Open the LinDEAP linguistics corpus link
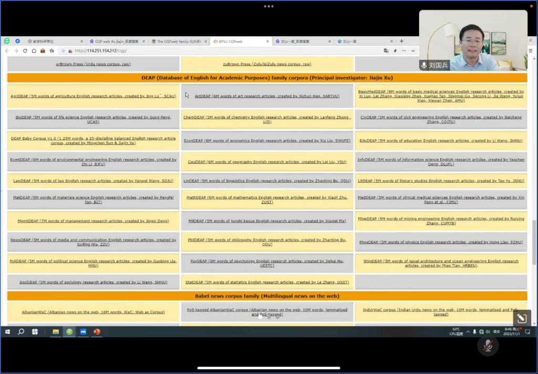 (x=267, y=181)
